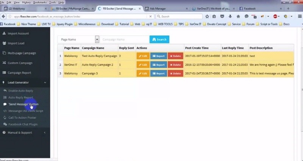Open the Facebook bookmark
Viewport: 303px width, 161px height.
pos(8,24)
